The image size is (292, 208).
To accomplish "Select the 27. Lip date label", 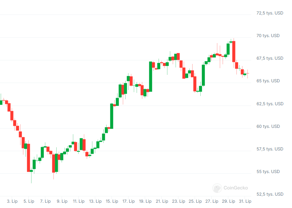I will [212, 201].
